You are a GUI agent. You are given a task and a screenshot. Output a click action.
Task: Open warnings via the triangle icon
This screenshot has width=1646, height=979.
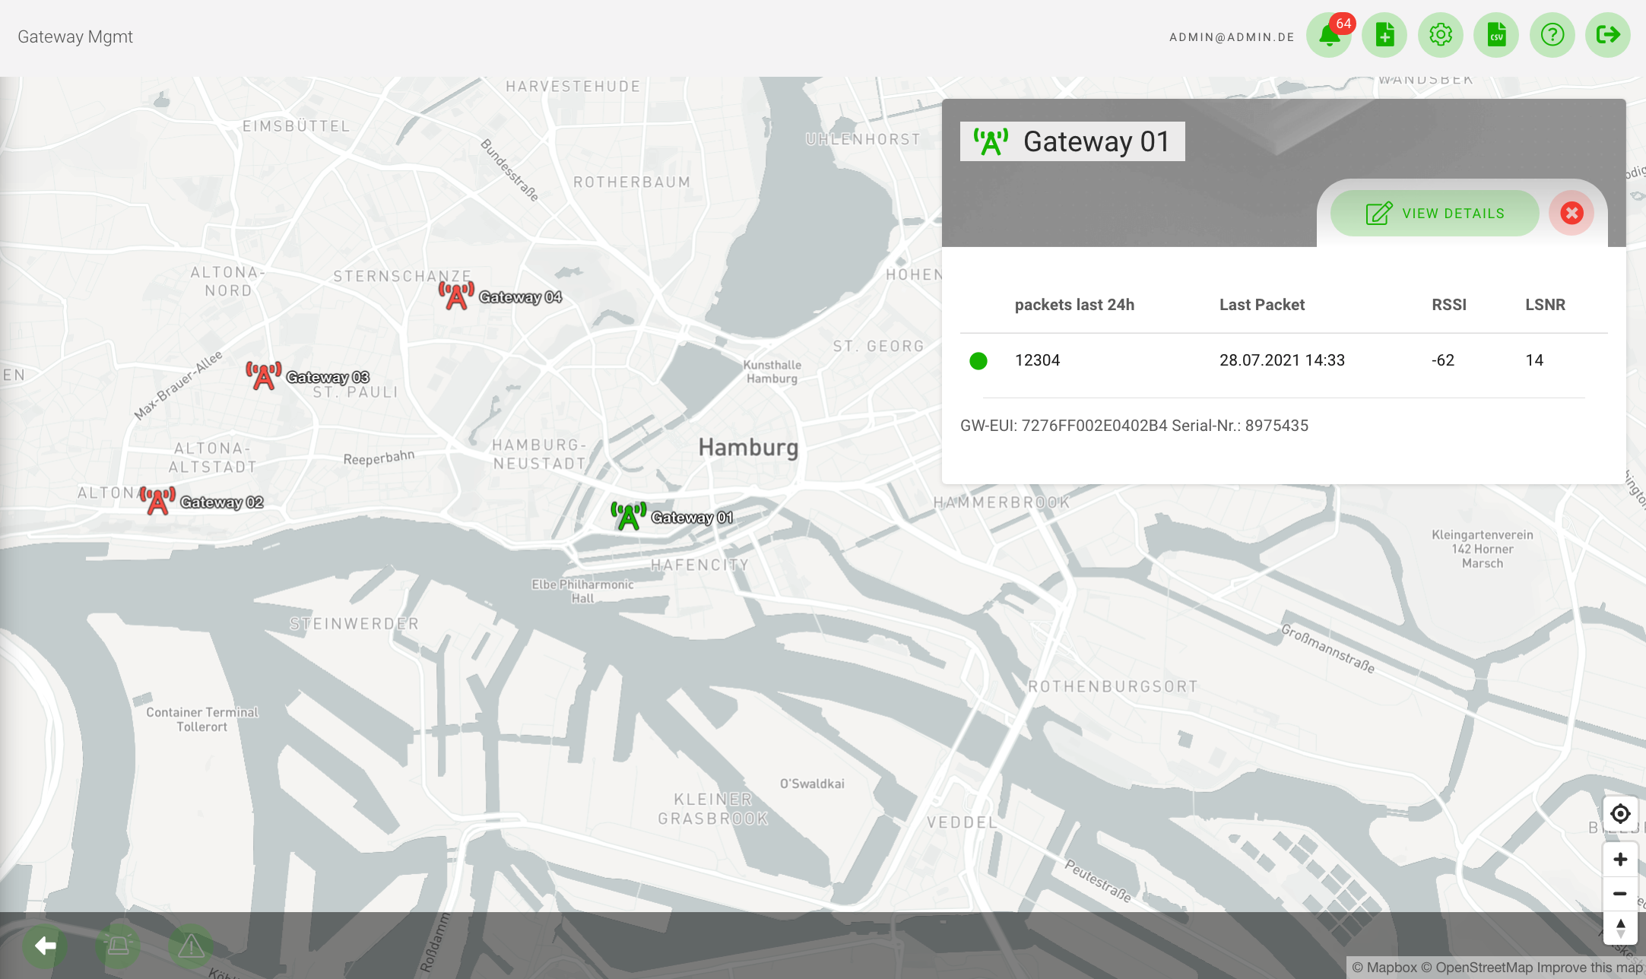(190, 946)
